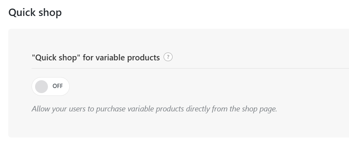
Task: Click the OFF label inside the switch
Action: pyautogui.click(x=58, y=86)
